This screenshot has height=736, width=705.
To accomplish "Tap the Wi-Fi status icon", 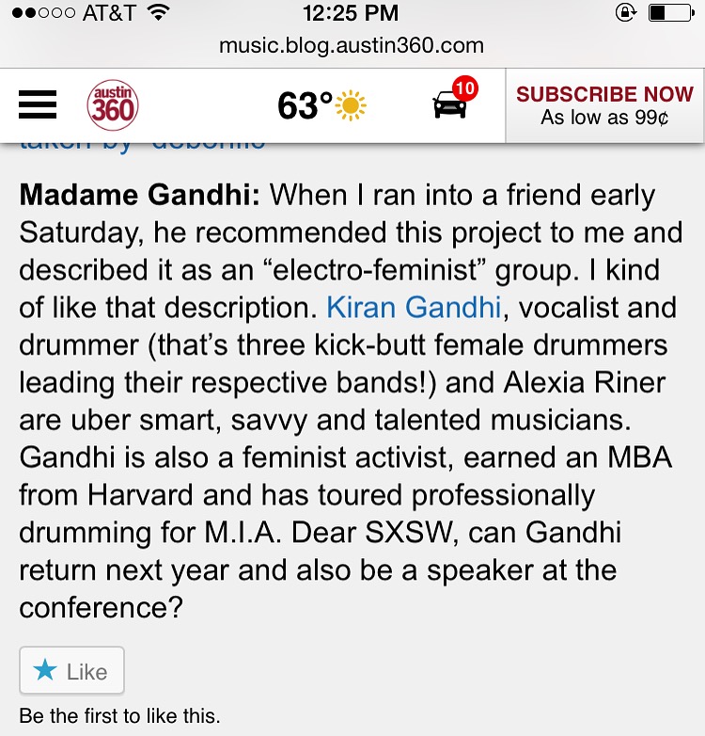I will pos(158,13).
